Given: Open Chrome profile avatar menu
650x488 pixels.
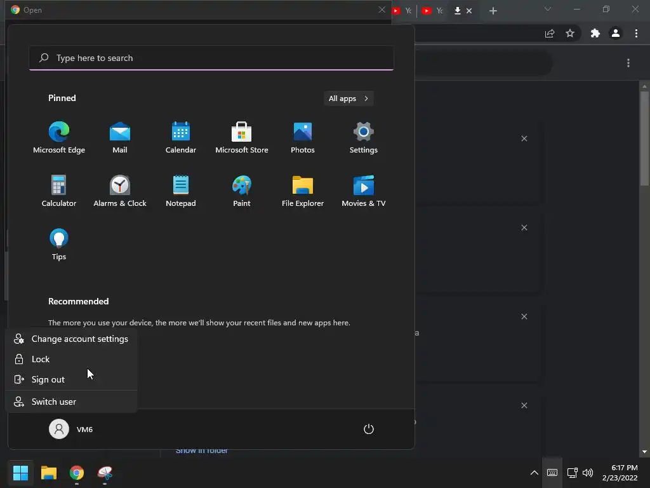Looking at the screenshot, I should 616,33.
